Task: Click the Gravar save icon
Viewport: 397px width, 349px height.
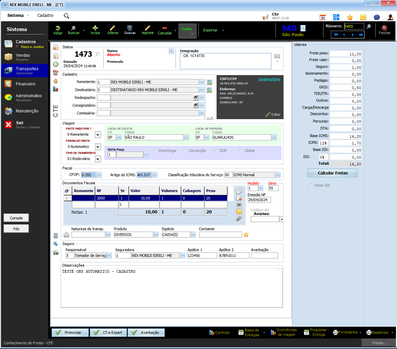Action: 130,30
